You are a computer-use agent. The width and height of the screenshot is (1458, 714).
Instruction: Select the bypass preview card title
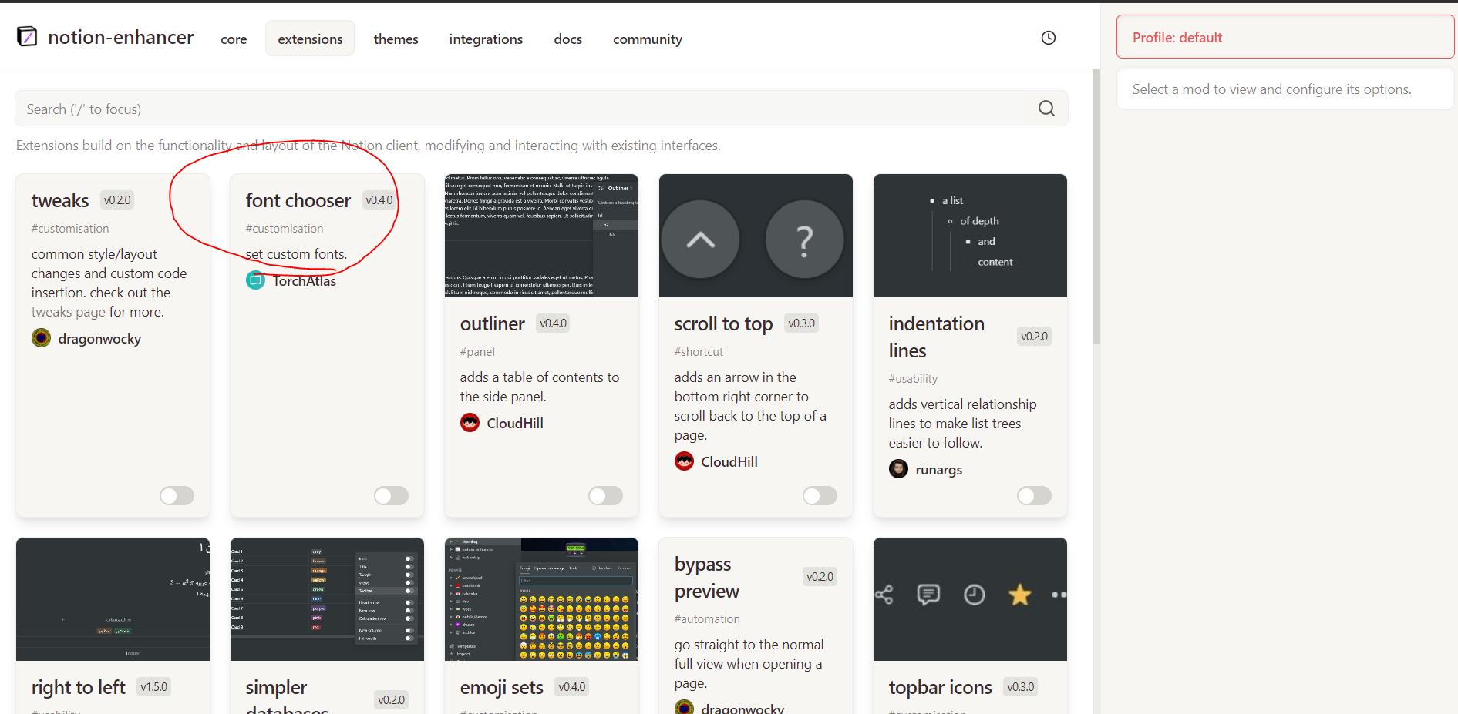pyautogui.click(x=707, y=577)
